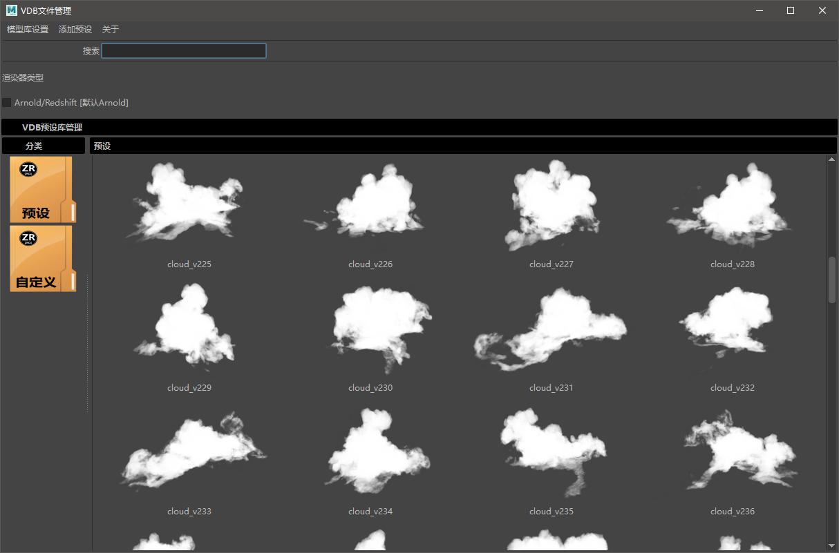Collapse the VDB预设库管理 section header
Image resolution: width=839 pixels, height=553 pixels.
(52, 128)
